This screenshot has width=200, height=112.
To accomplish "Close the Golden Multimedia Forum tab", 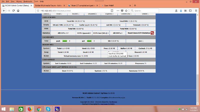I will (64, 5).
